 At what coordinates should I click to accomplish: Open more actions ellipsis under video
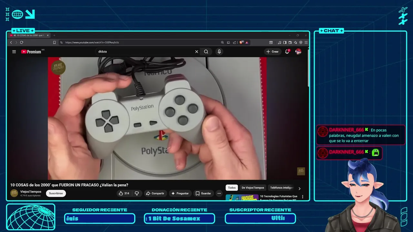point(219,193)
